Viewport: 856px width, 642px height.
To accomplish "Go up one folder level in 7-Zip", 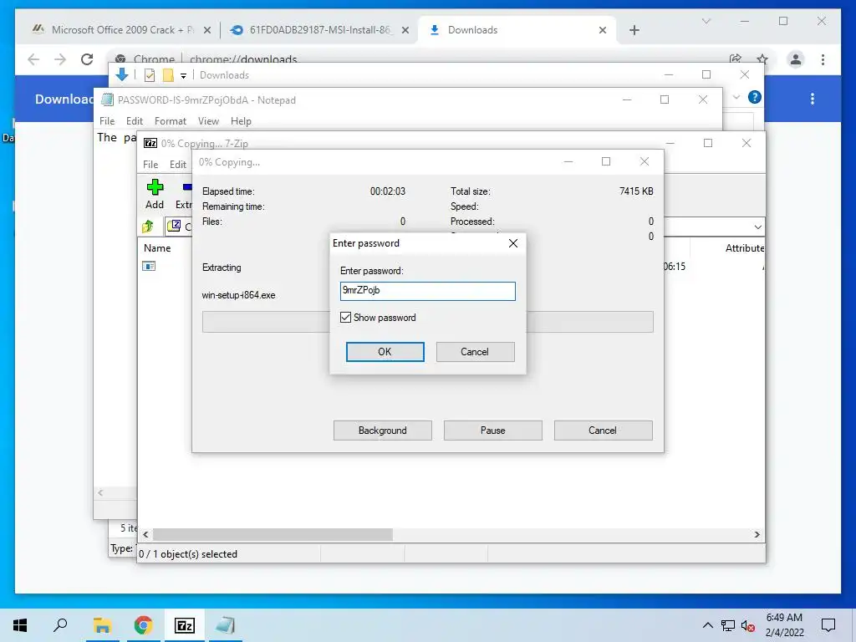I will coord(147,226).
